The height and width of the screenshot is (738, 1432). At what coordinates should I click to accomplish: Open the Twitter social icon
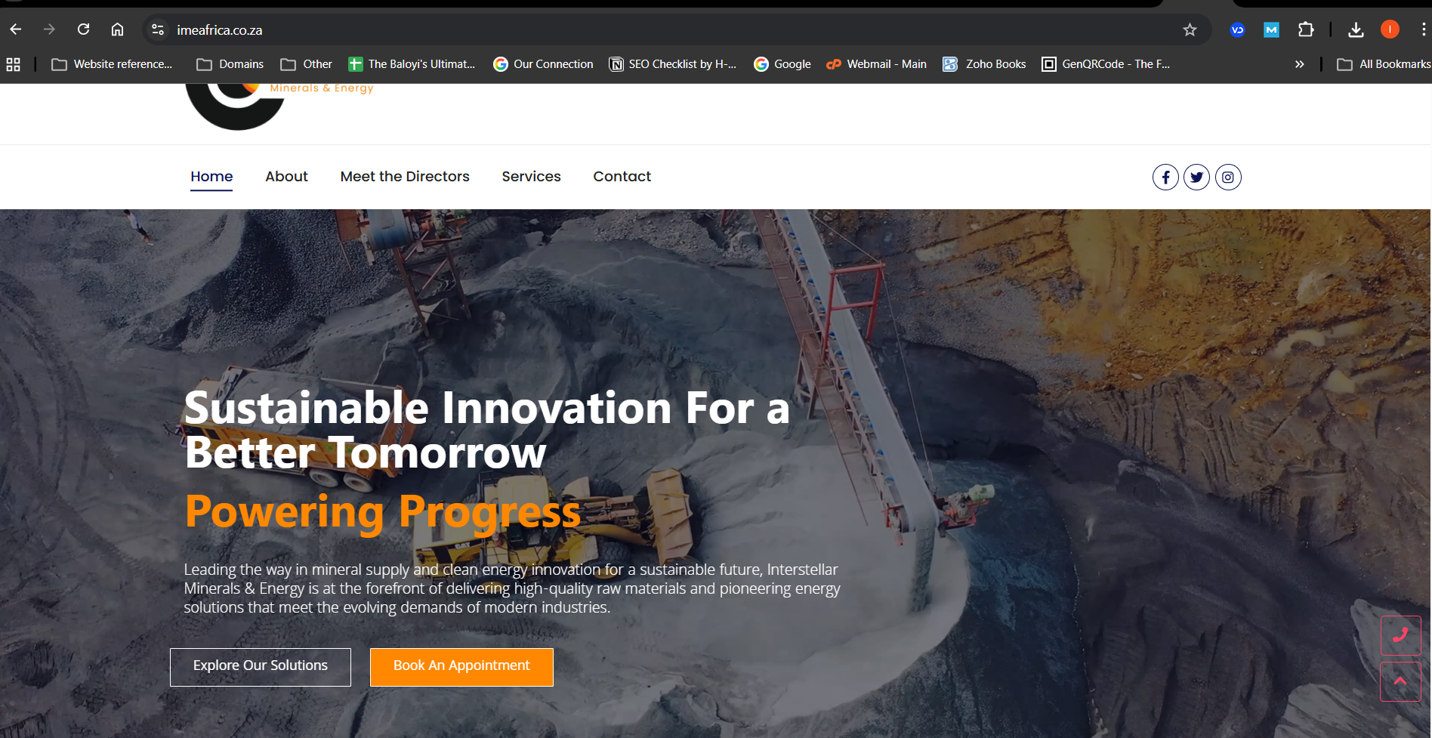tap(1196, 178)
